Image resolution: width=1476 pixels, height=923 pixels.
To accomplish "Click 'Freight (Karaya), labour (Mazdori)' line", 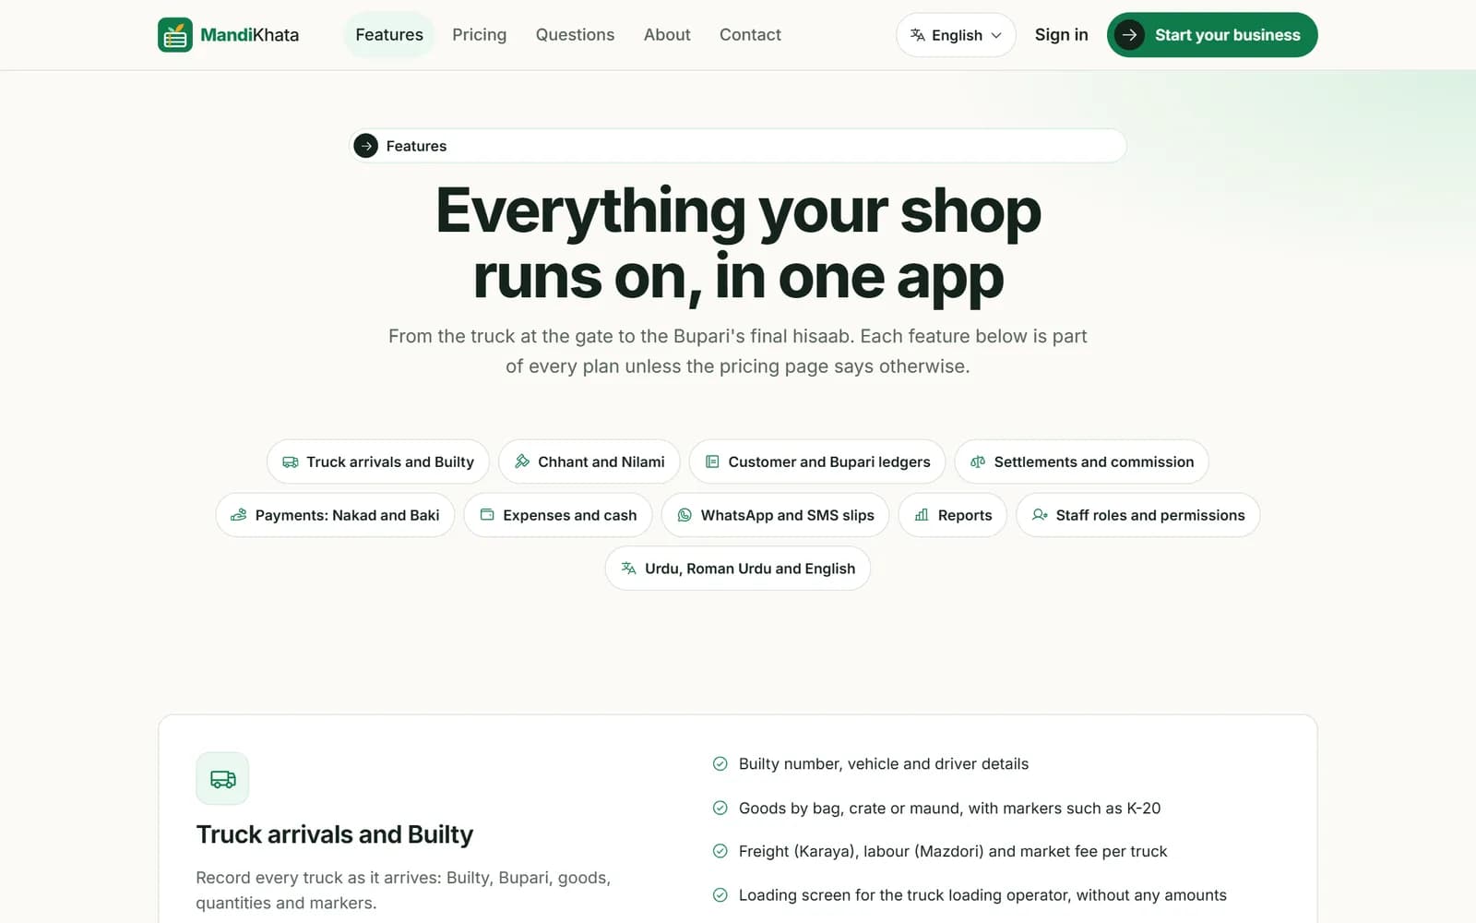I will 953,851.
